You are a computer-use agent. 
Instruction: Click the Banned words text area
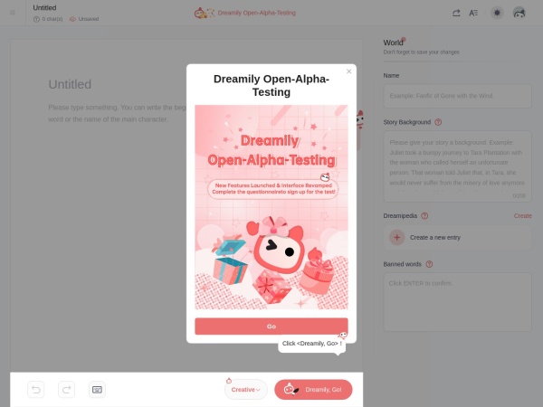click(457, 302)
